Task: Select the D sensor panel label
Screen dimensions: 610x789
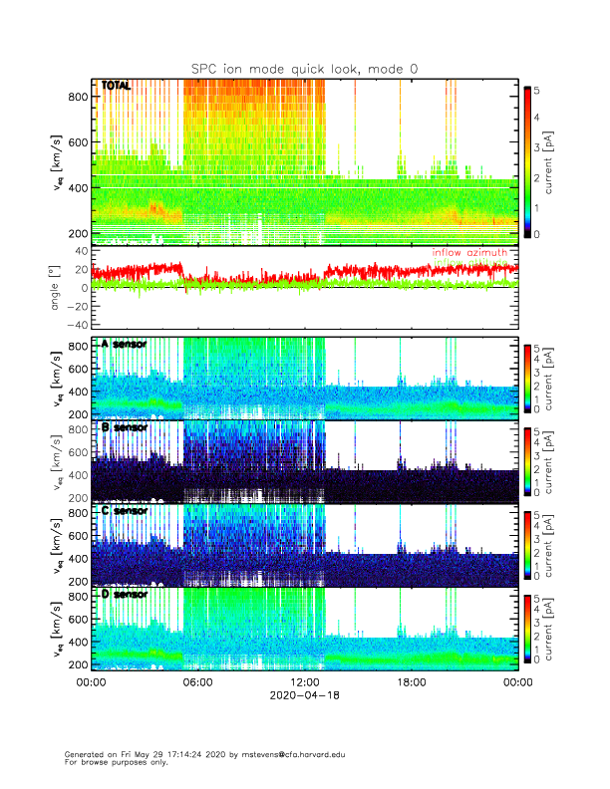Action: click(x=125, y=595)
